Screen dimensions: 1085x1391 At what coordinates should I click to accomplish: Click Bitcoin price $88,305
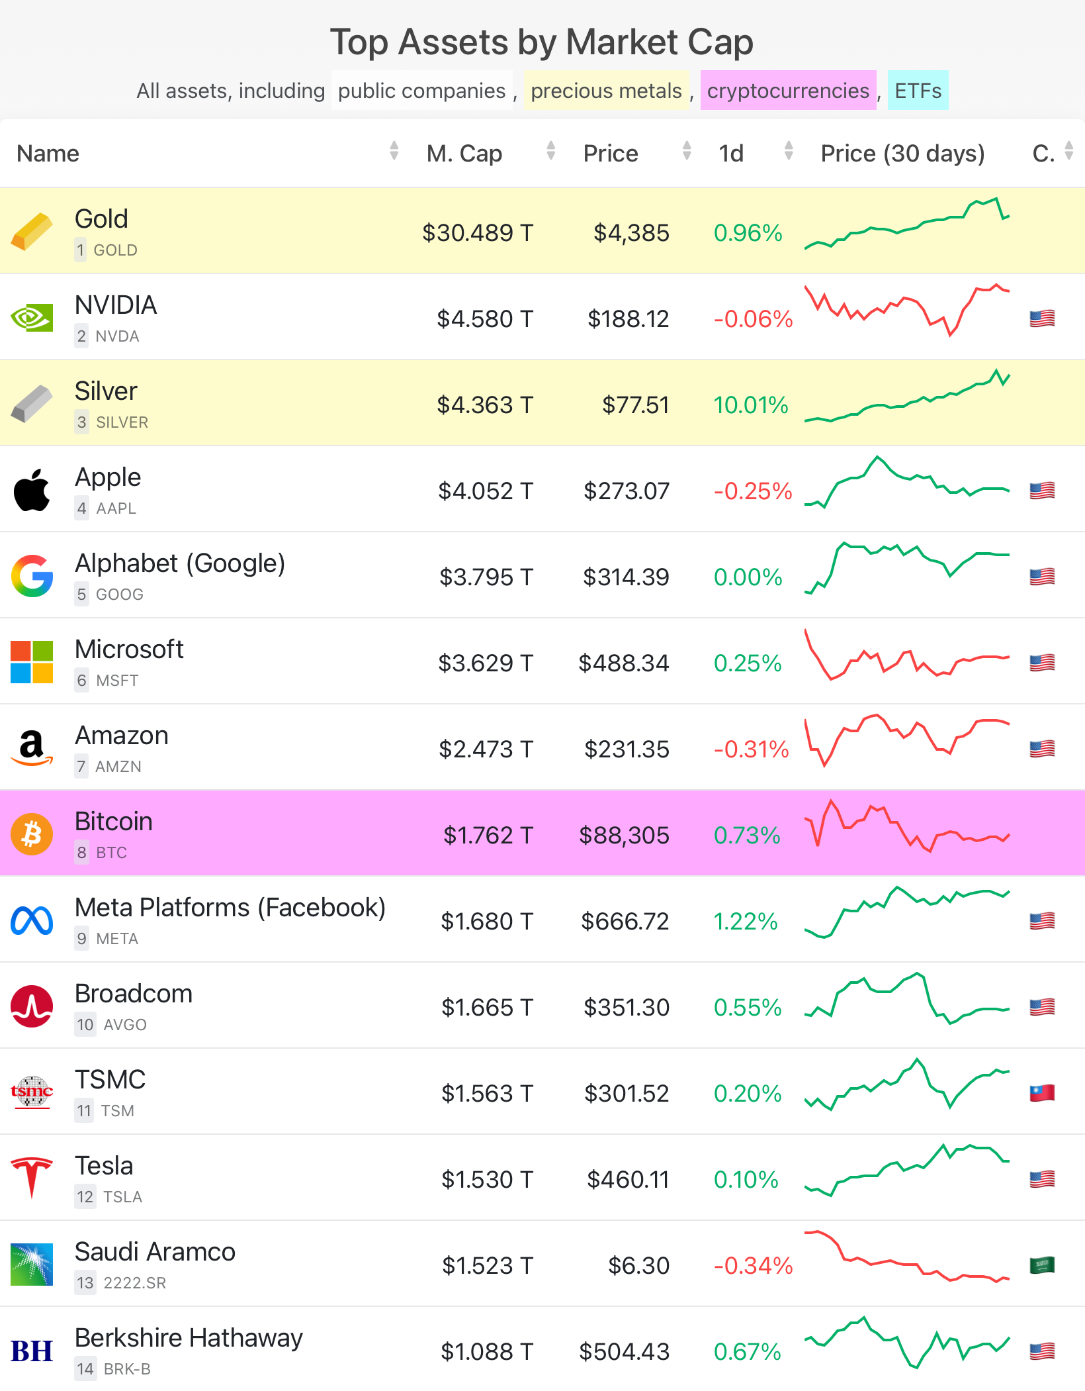[x=624, y=835]
